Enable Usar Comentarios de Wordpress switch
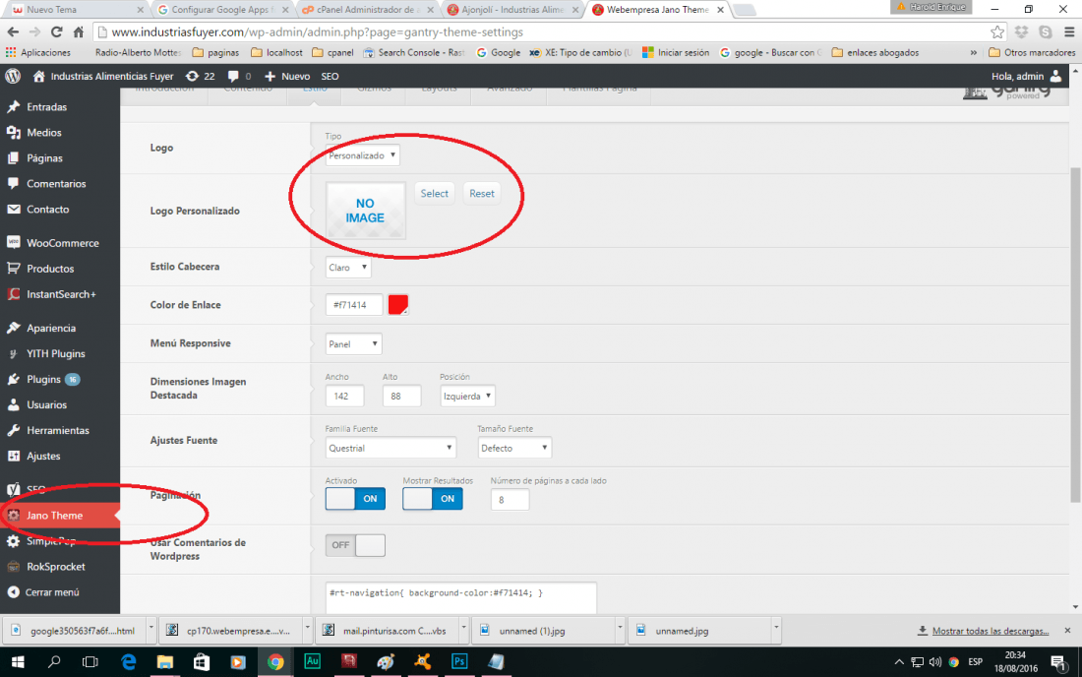Screen dimensions: 1082x677 (355, 545)
